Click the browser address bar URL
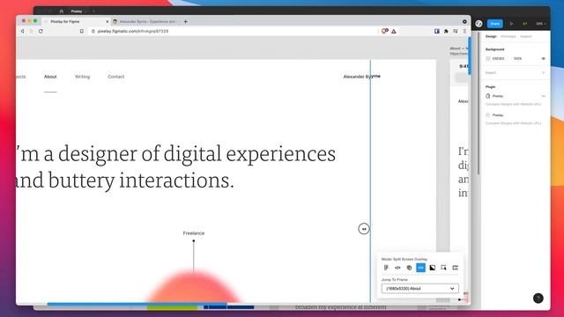Image resolution: width=564 pixels, height=317 pixels. (133, 32)
